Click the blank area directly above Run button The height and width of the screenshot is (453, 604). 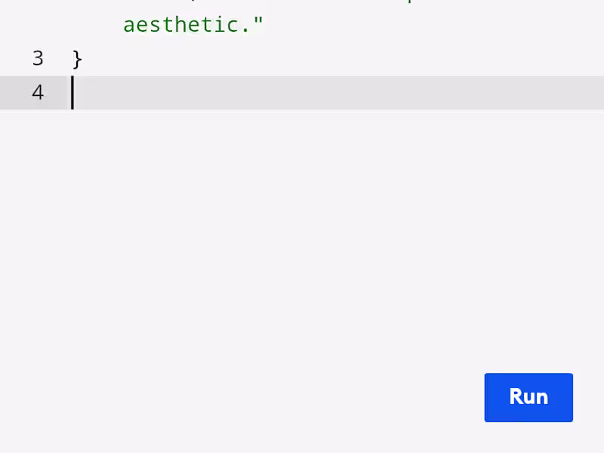[528, 332]
